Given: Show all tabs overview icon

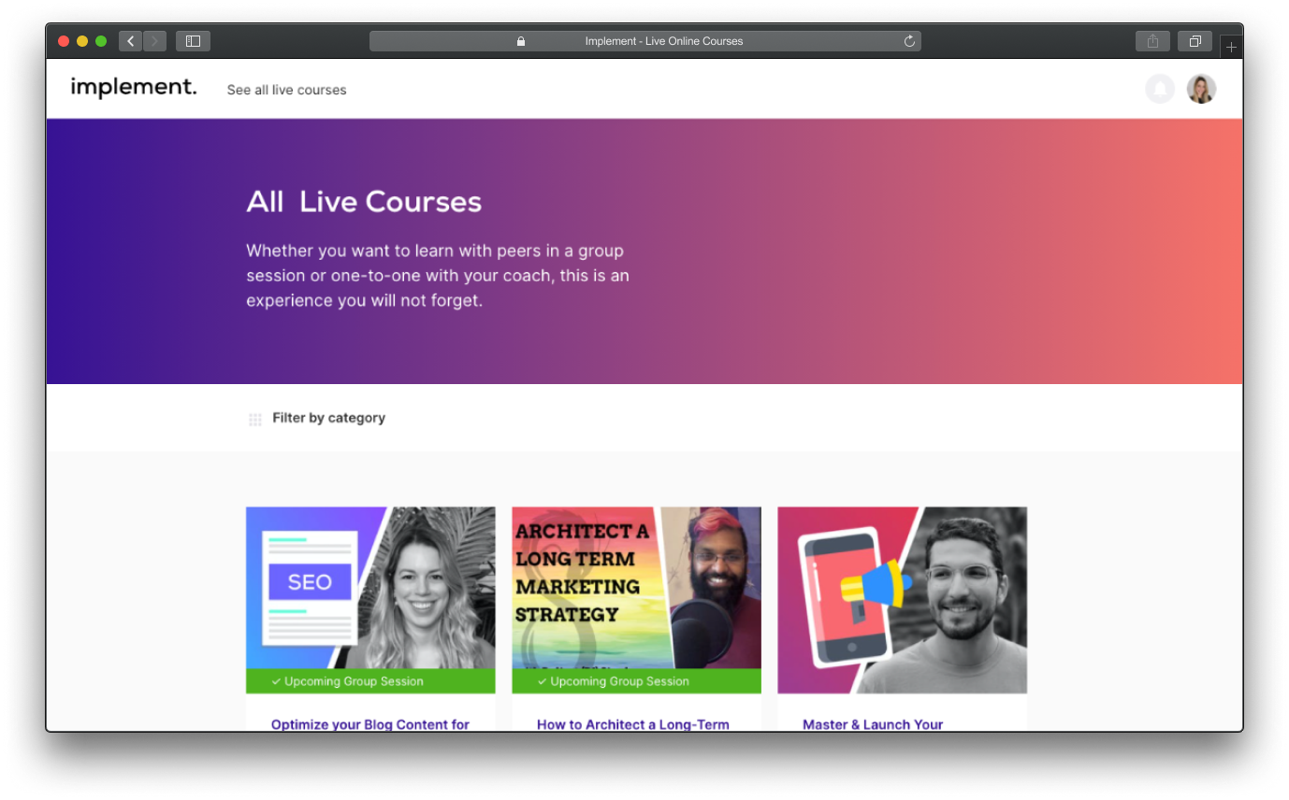Looking at the screenshot, I should click(x=1195, y=41).
